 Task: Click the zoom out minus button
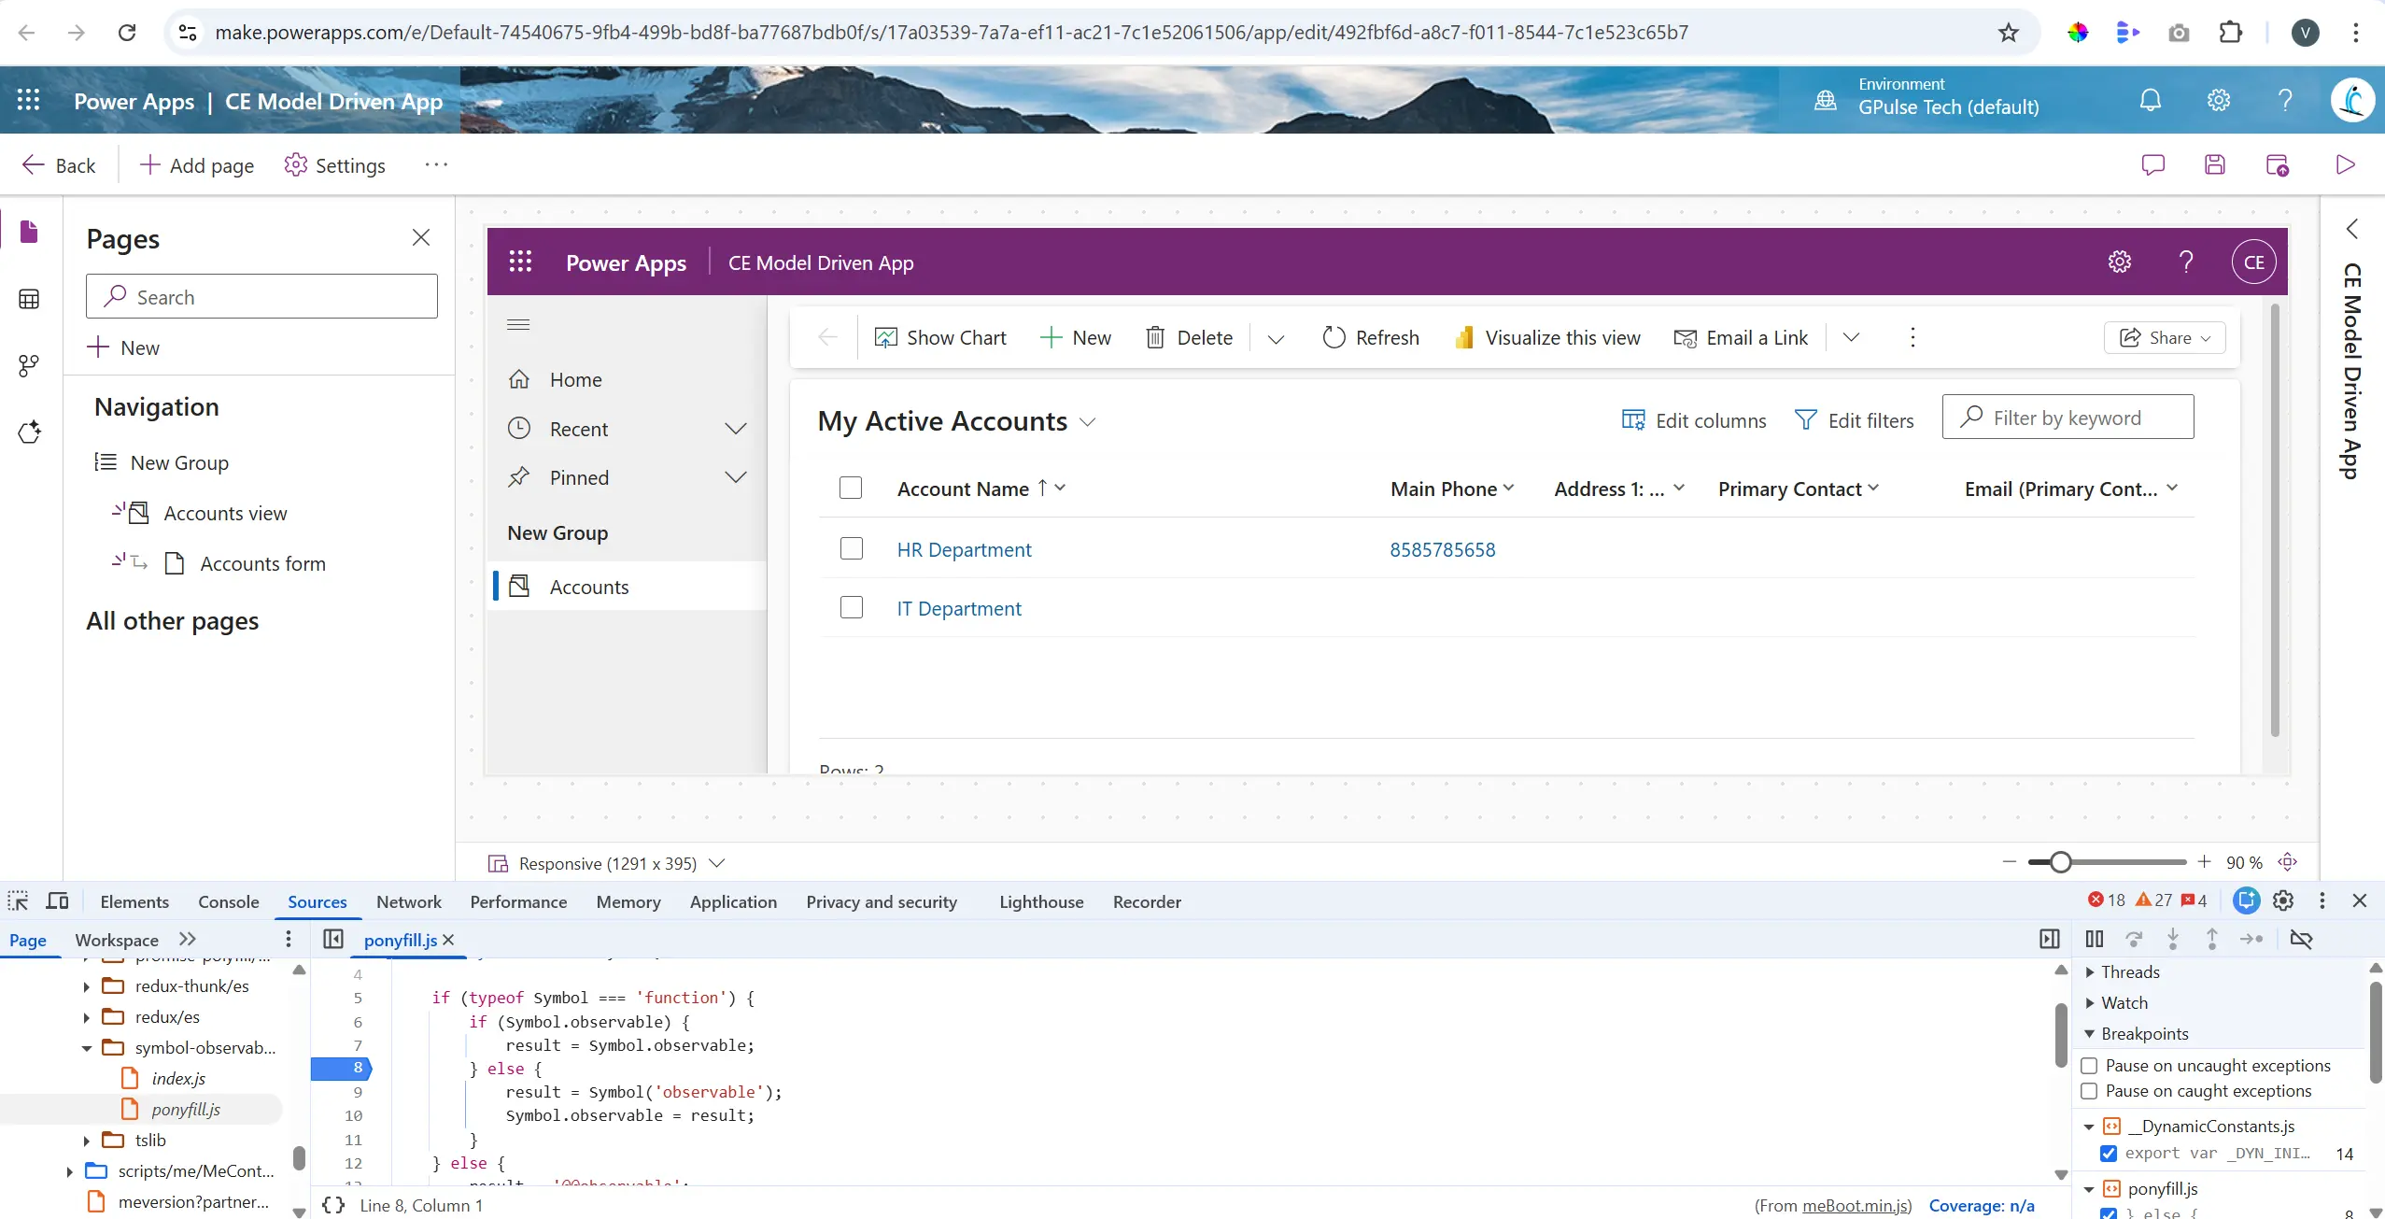click(2010, 861)
